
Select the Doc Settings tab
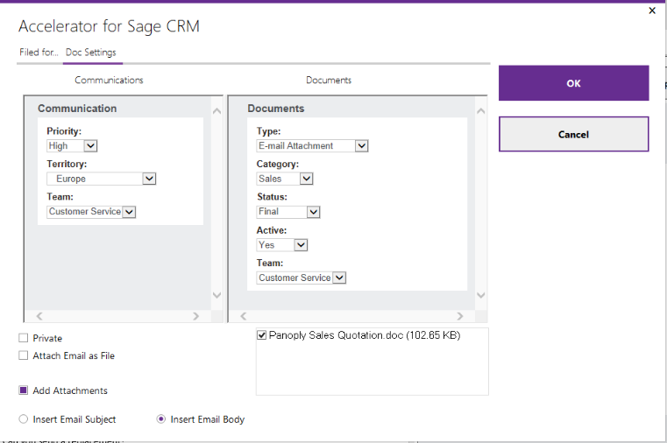[90, 53]
